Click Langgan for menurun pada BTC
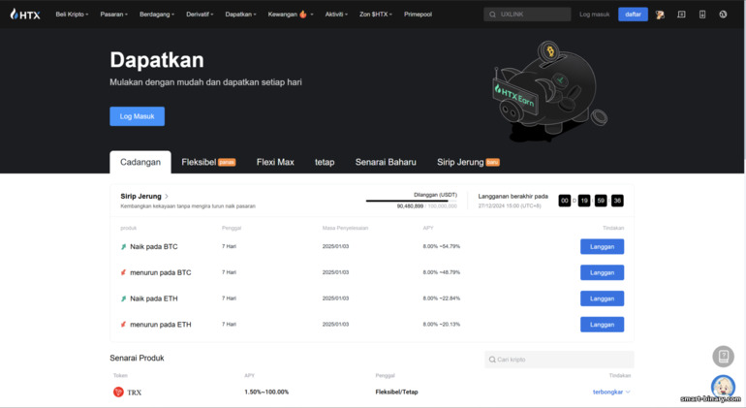 [x=602, y=272]
